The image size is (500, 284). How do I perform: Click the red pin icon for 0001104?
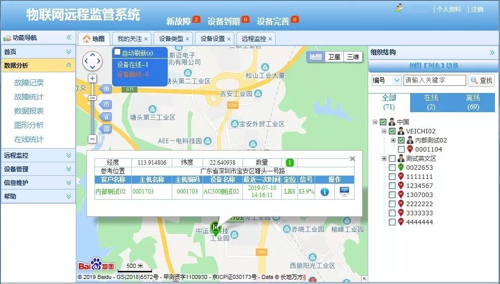tap(410, 149)
